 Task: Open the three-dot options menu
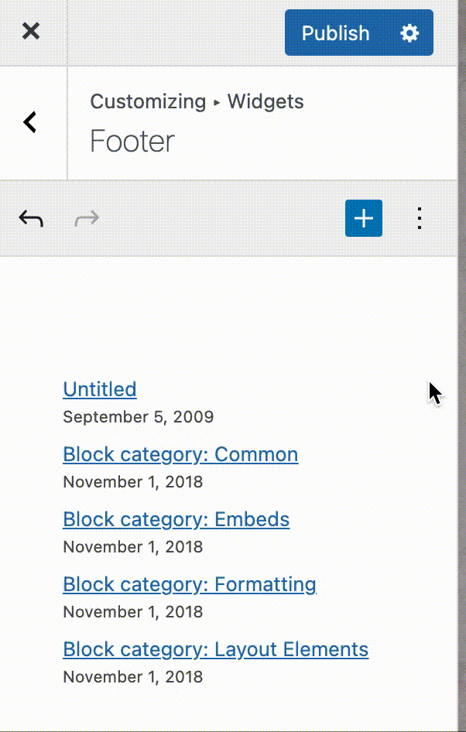420,219
